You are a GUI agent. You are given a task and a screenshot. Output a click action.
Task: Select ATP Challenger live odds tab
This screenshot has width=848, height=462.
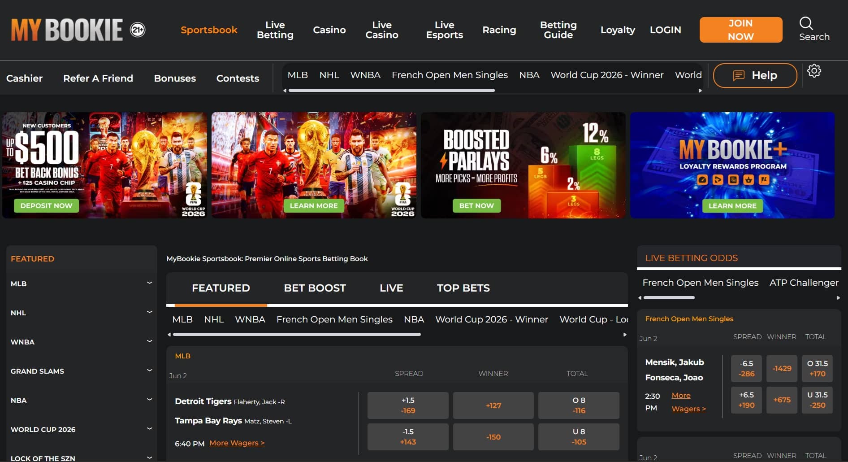(804, 283)
